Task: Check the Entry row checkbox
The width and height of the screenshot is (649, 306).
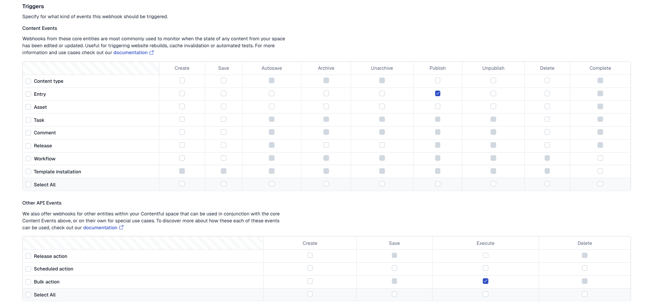Action: click(29, 94)
